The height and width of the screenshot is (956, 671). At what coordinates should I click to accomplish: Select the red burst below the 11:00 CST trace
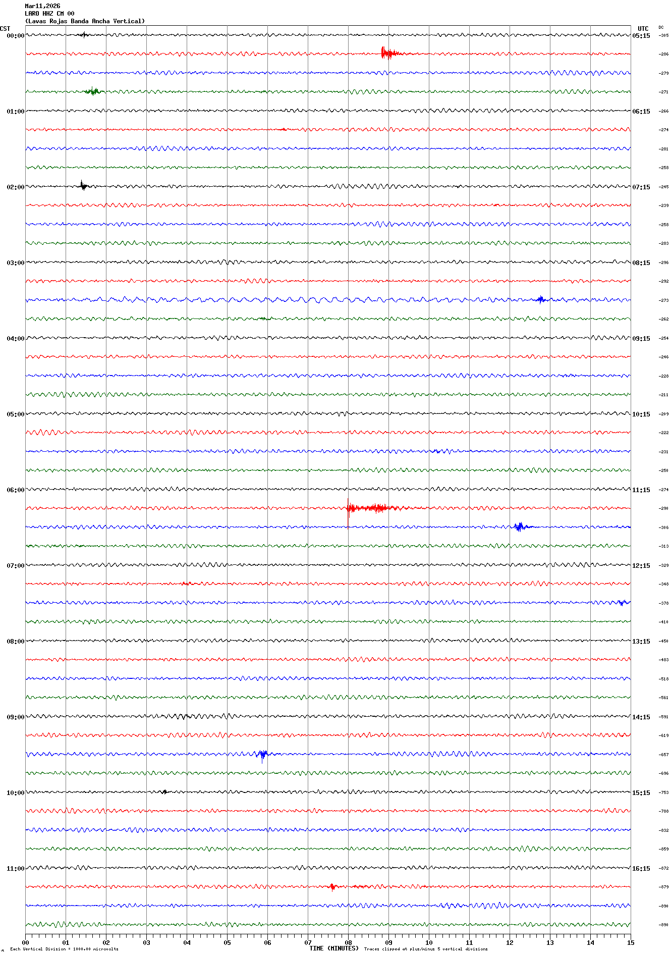point(332,887)
